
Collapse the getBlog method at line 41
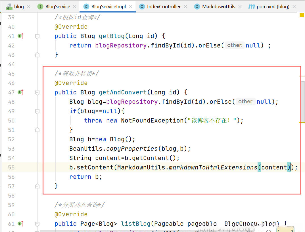tap(37, 36)
